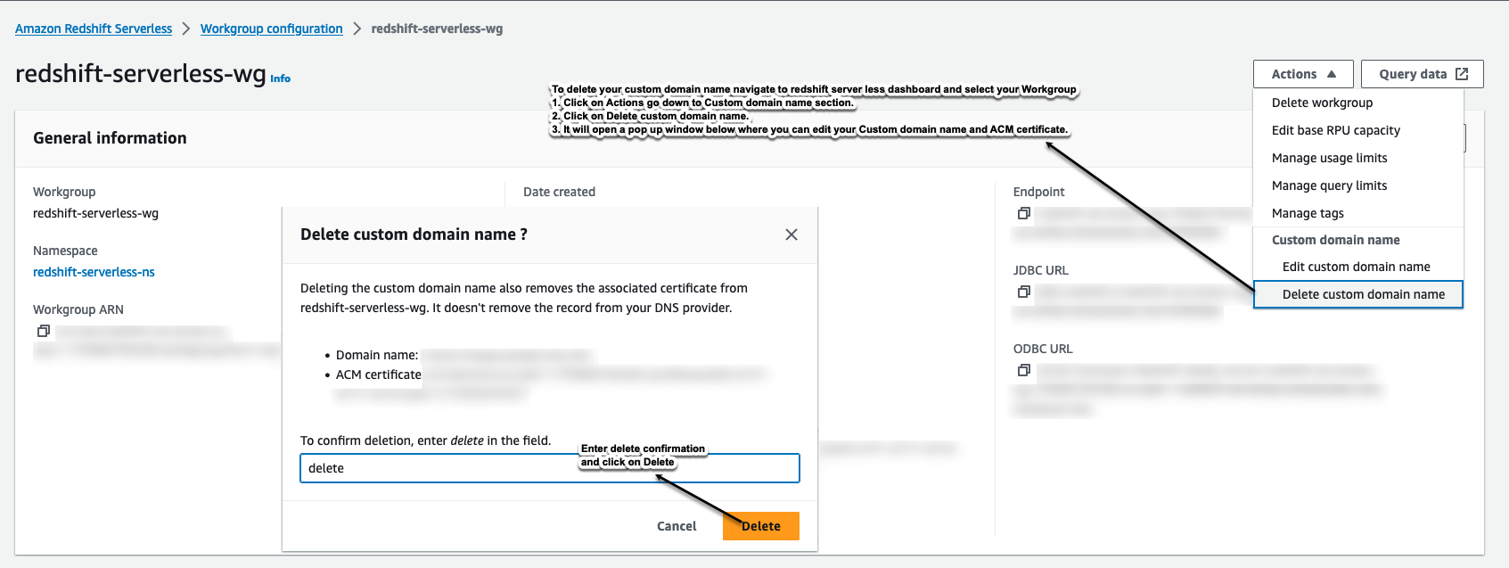1509x568 pixels.
Task: Choose Edit custom domain name
Action: [1357, 267]
